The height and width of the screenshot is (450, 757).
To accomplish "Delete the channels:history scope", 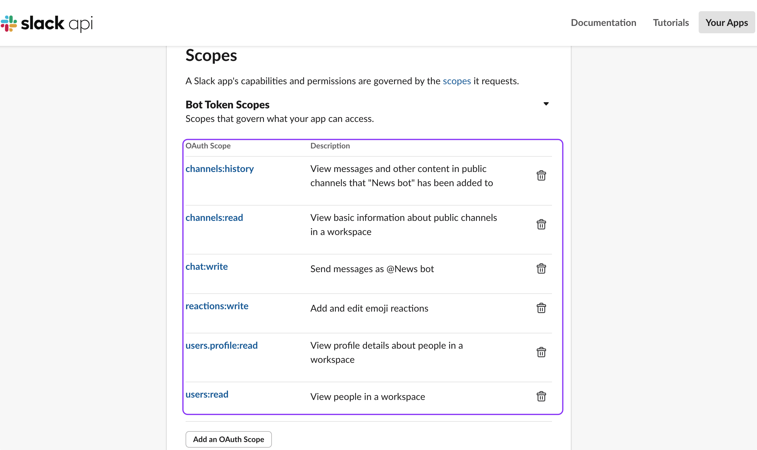I will [x=541, y=176].
